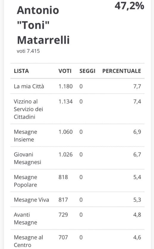Click the Giovani Mesagnesi list name
The image size is (154, 249).
coord(27,158)
